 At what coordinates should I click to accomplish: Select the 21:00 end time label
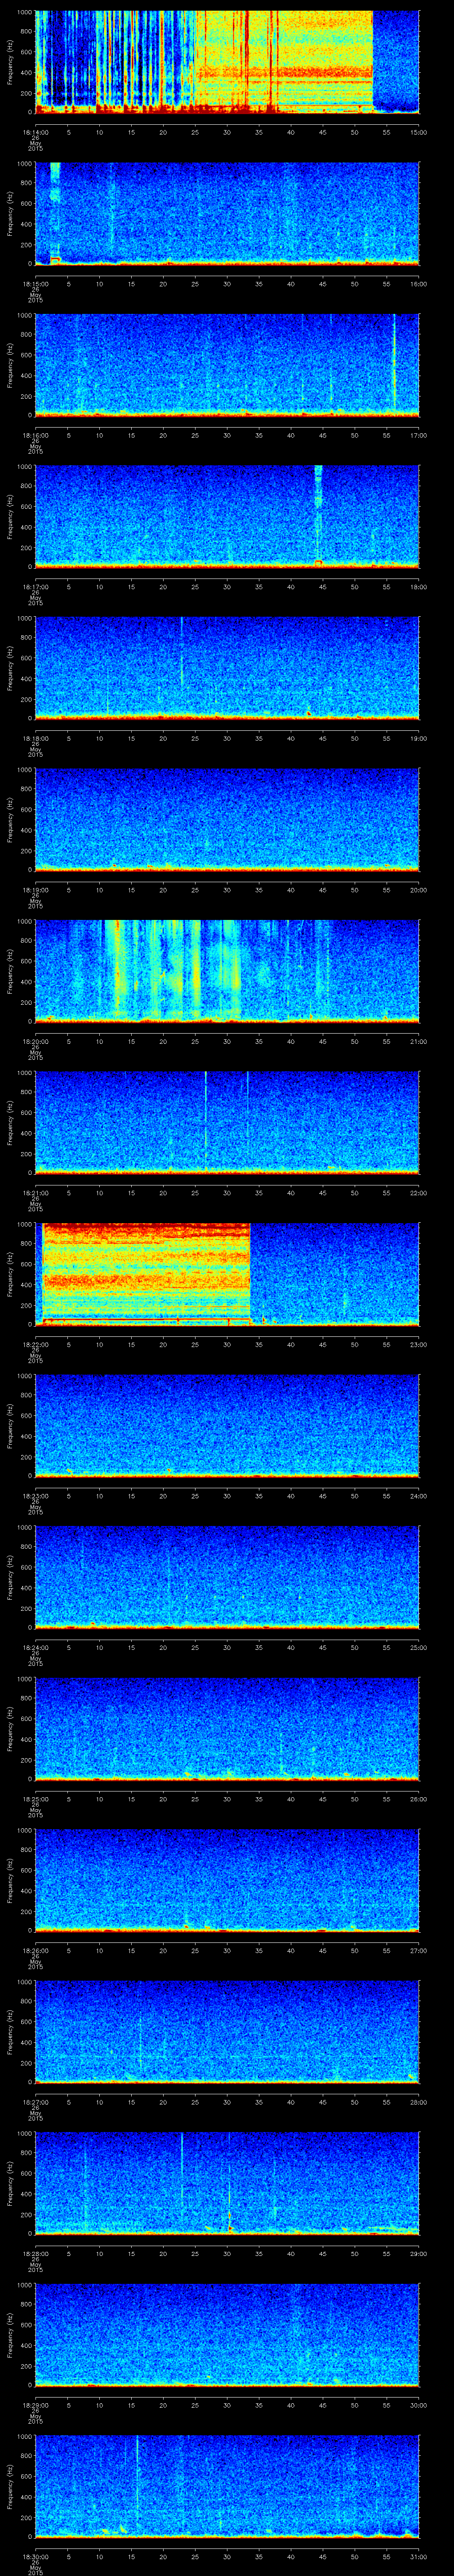(x=418, y=1041)
